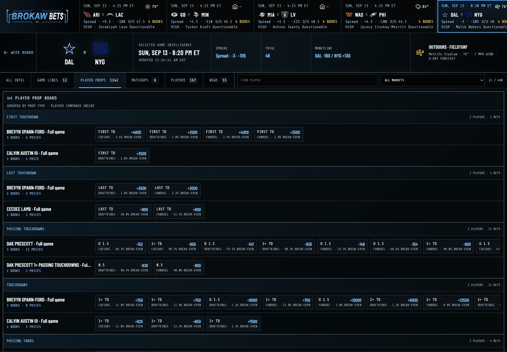Pick Spann-Ford First TD Caesars +4000
Viewport: 507px width, 352px height.
pos(120,134)
